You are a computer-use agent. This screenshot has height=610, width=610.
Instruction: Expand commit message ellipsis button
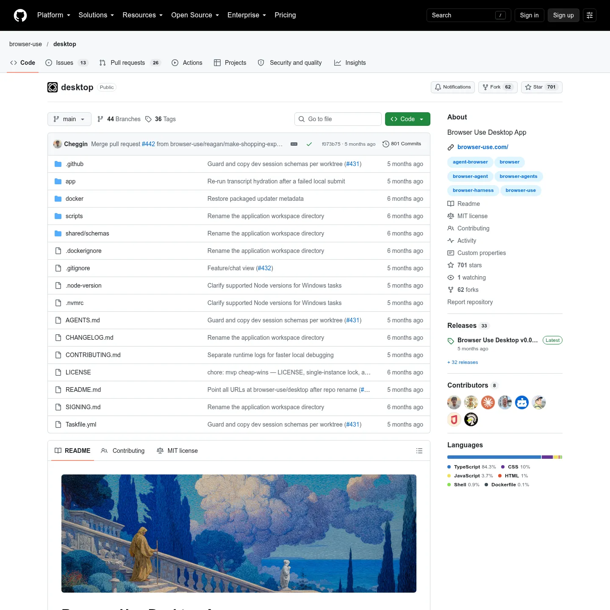[x=294, y=144]
